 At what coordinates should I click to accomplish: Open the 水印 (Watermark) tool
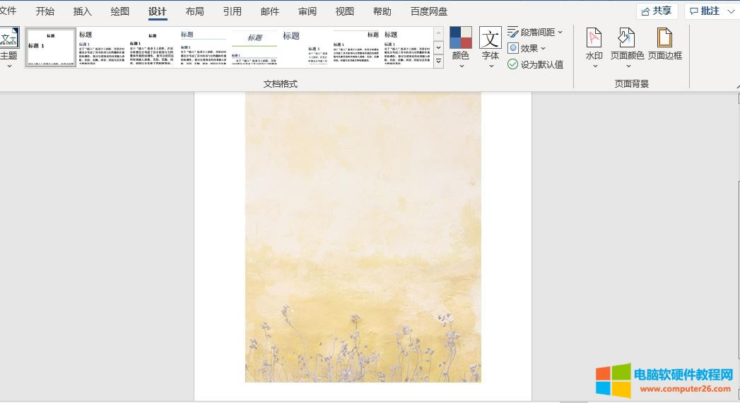[x=594, y=39]
